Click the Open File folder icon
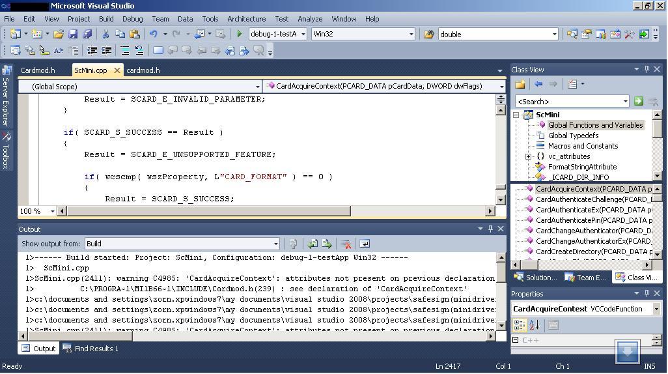Image resolution: width=668 pixels, height=374 pixels. [59, 34]
